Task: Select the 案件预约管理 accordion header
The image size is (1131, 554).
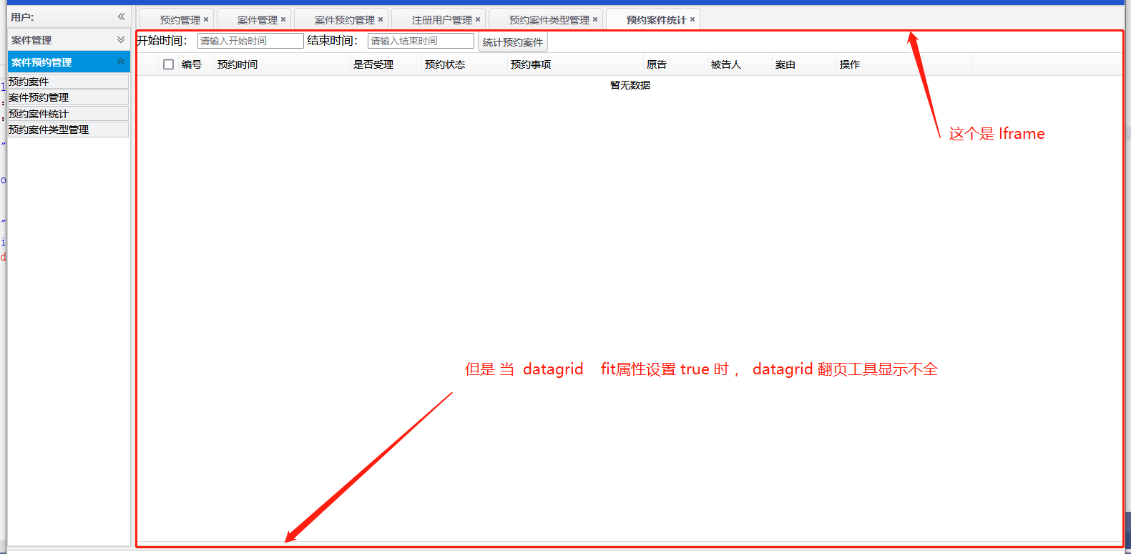Action: [x=69, y=62]
